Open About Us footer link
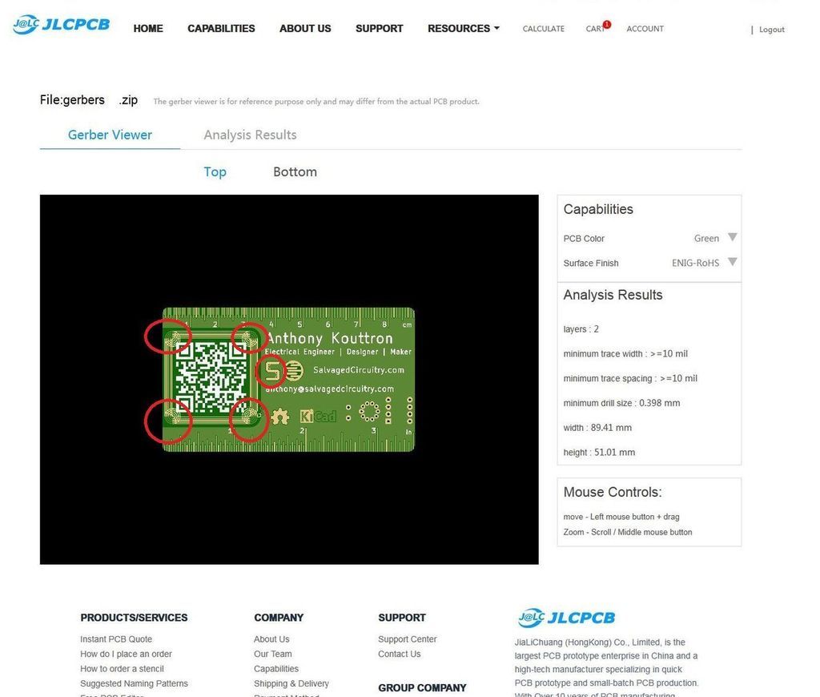This screenshot has height=697, width=820. pos(271,639)
